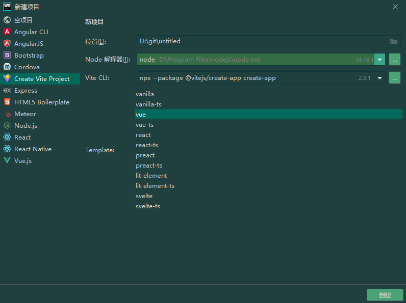Click the AngularJS icon in sidebar
This screenshot has width=406, height=303.
click(7, 44)
